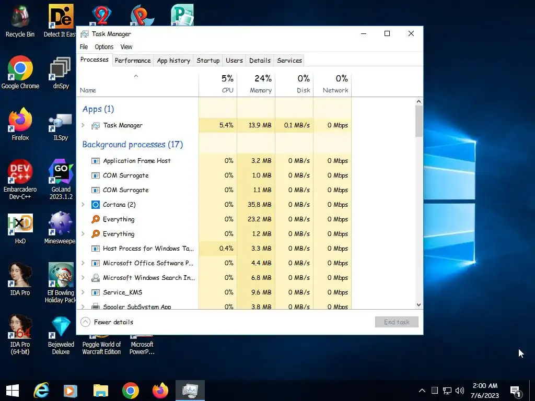Viewport: 535px width, 401px height.
Task: Click the process list scrollbar thumb
Action: [418, 121]
